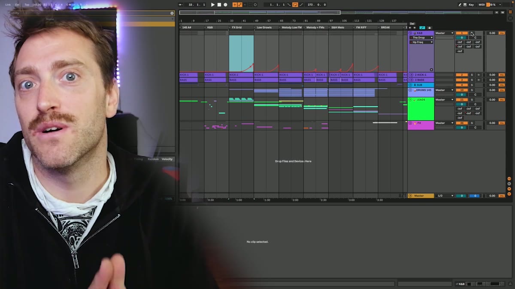
Task: Toggle K&B track activator 1
Action: [x=462, y=33]
